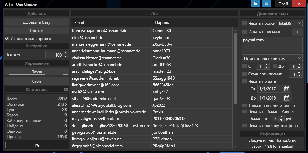Disable the Использовать прокси checkbox
308x153 pixels.
pyautogui.click(x=7, y=39)
